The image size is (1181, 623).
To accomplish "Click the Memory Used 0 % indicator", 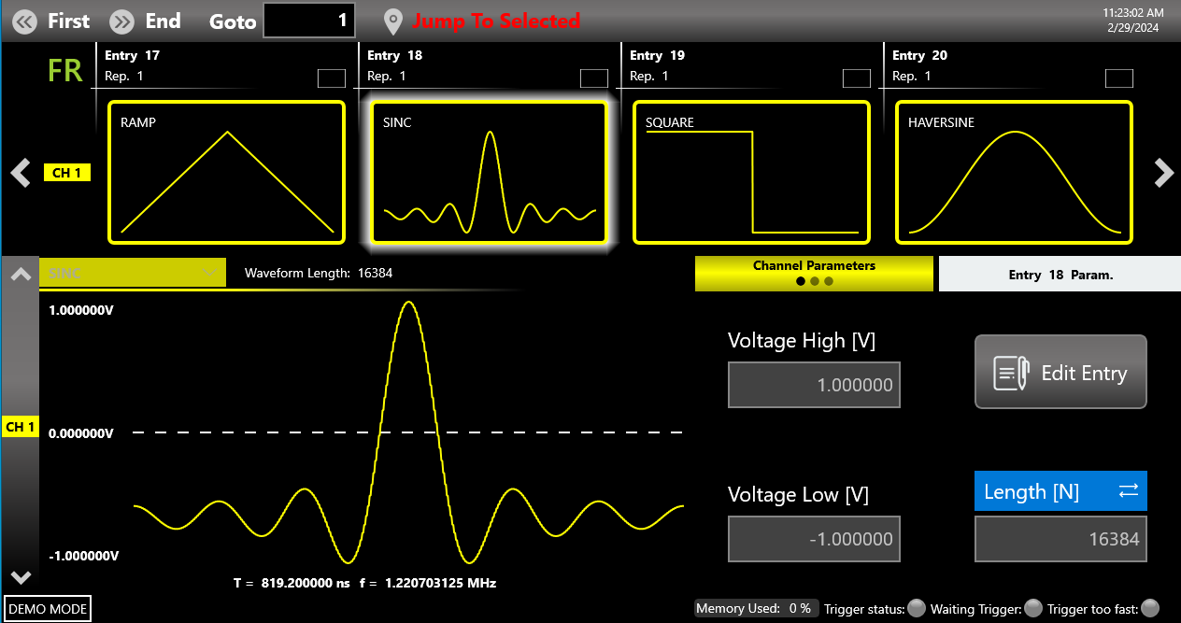I will pos(754,608).
